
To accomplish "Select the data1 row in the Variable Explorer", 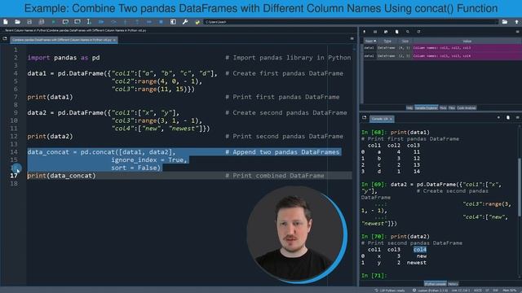I will (x=442, y=48).
